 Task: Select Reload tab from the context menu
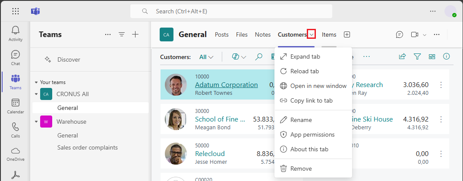click(304, 71)
